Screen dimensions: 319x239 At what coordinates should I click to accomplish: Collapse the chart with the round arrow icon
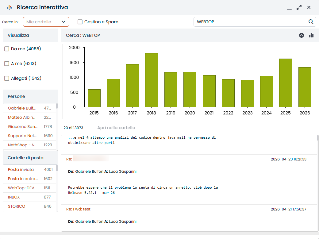tap(302, 35)
